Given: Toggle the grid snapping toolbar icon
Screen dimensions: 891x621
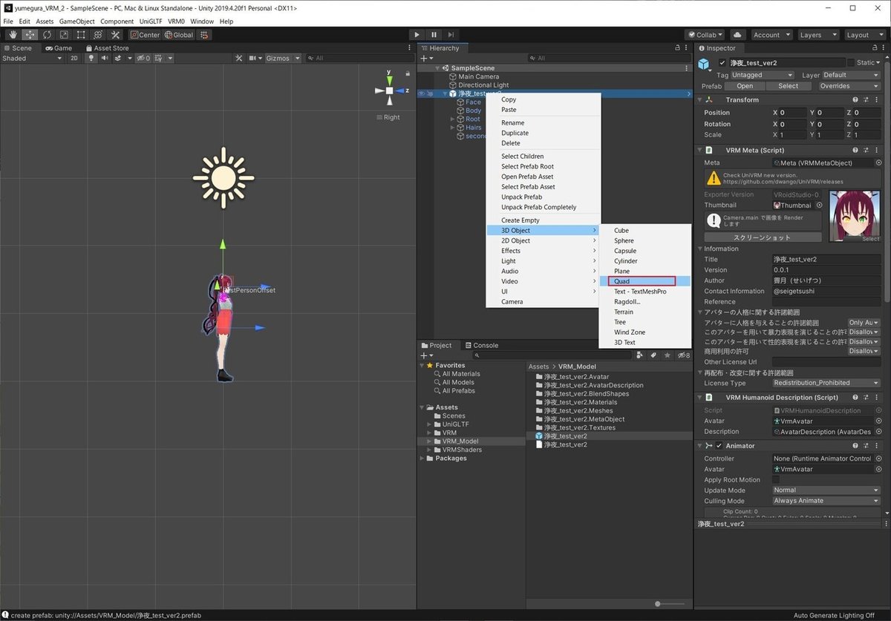Looking at the screenshot, I should coord(204,35).
